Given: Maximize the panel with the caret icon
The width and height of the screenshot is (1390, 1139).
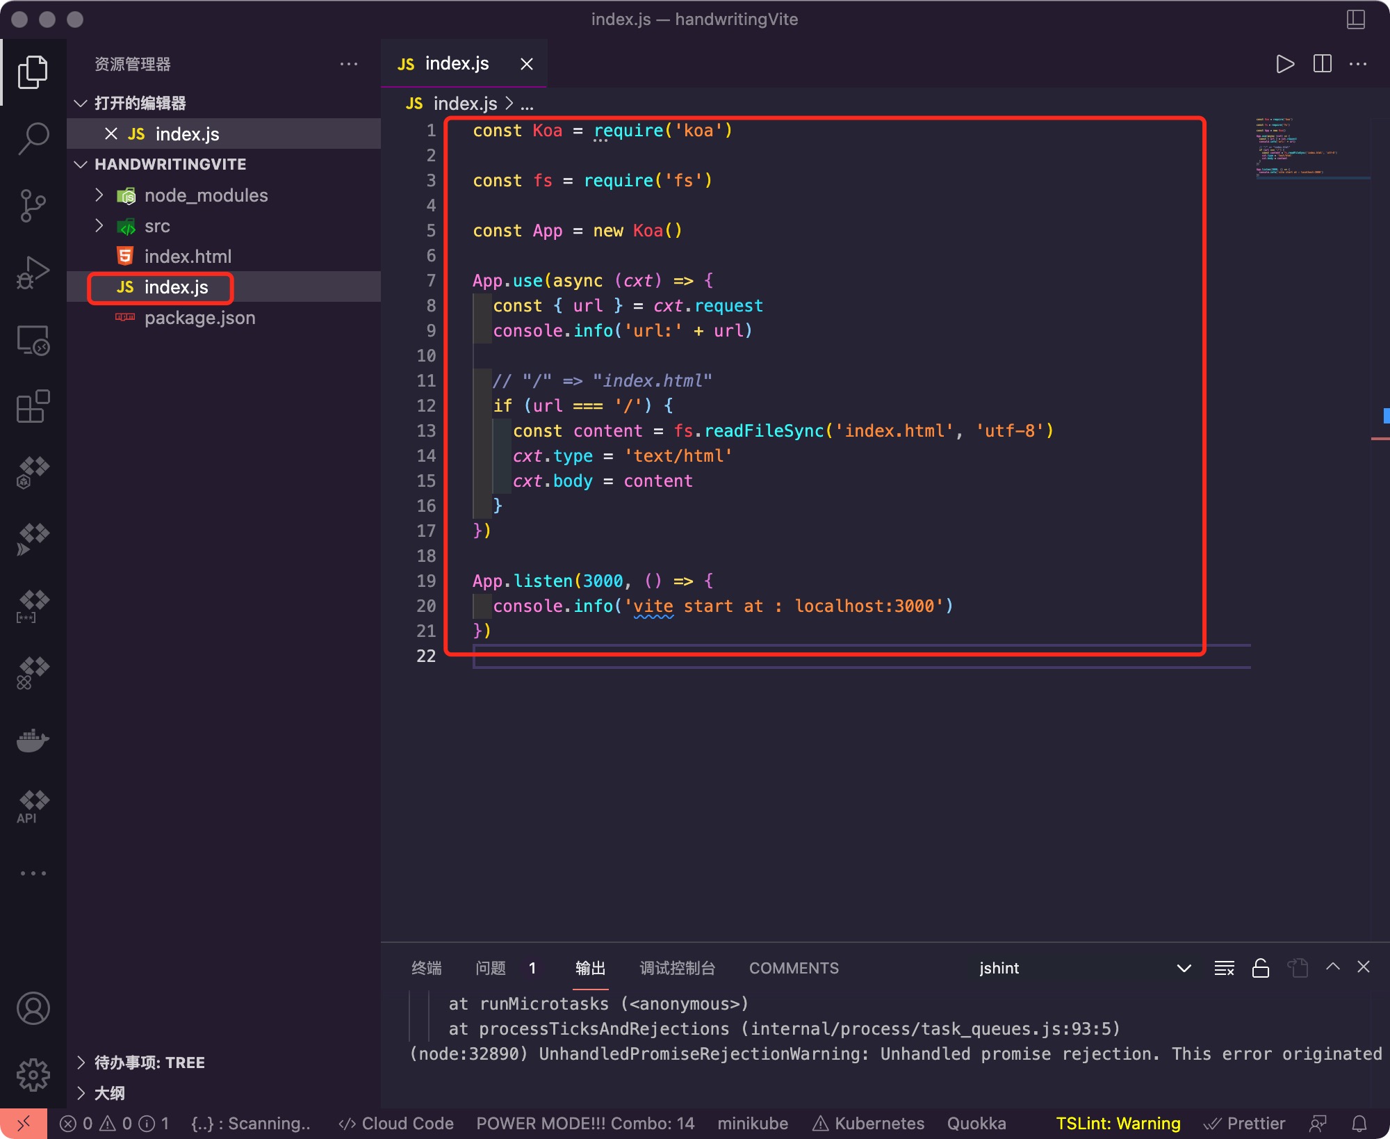Looking at the screenshot, I should [x=1333, y=967].
